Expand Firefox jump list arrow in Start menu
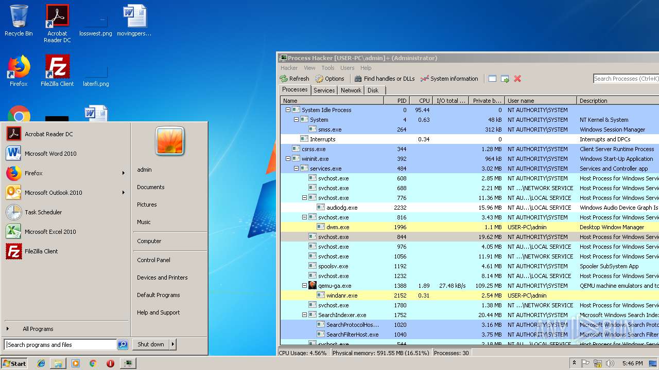The height and width of the screenshot is (370, 659). tap(124, 173)
